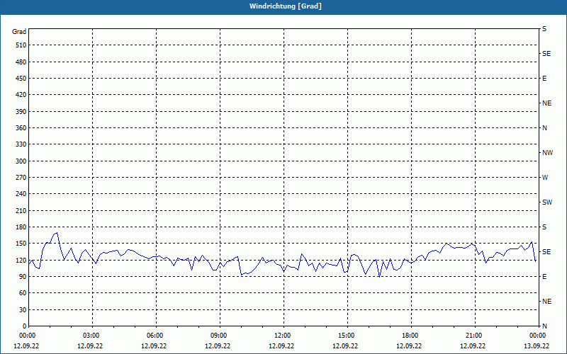Select the NW compass label
The width and height of the screenshot is (567, 354).
click(x=547, y=153)
